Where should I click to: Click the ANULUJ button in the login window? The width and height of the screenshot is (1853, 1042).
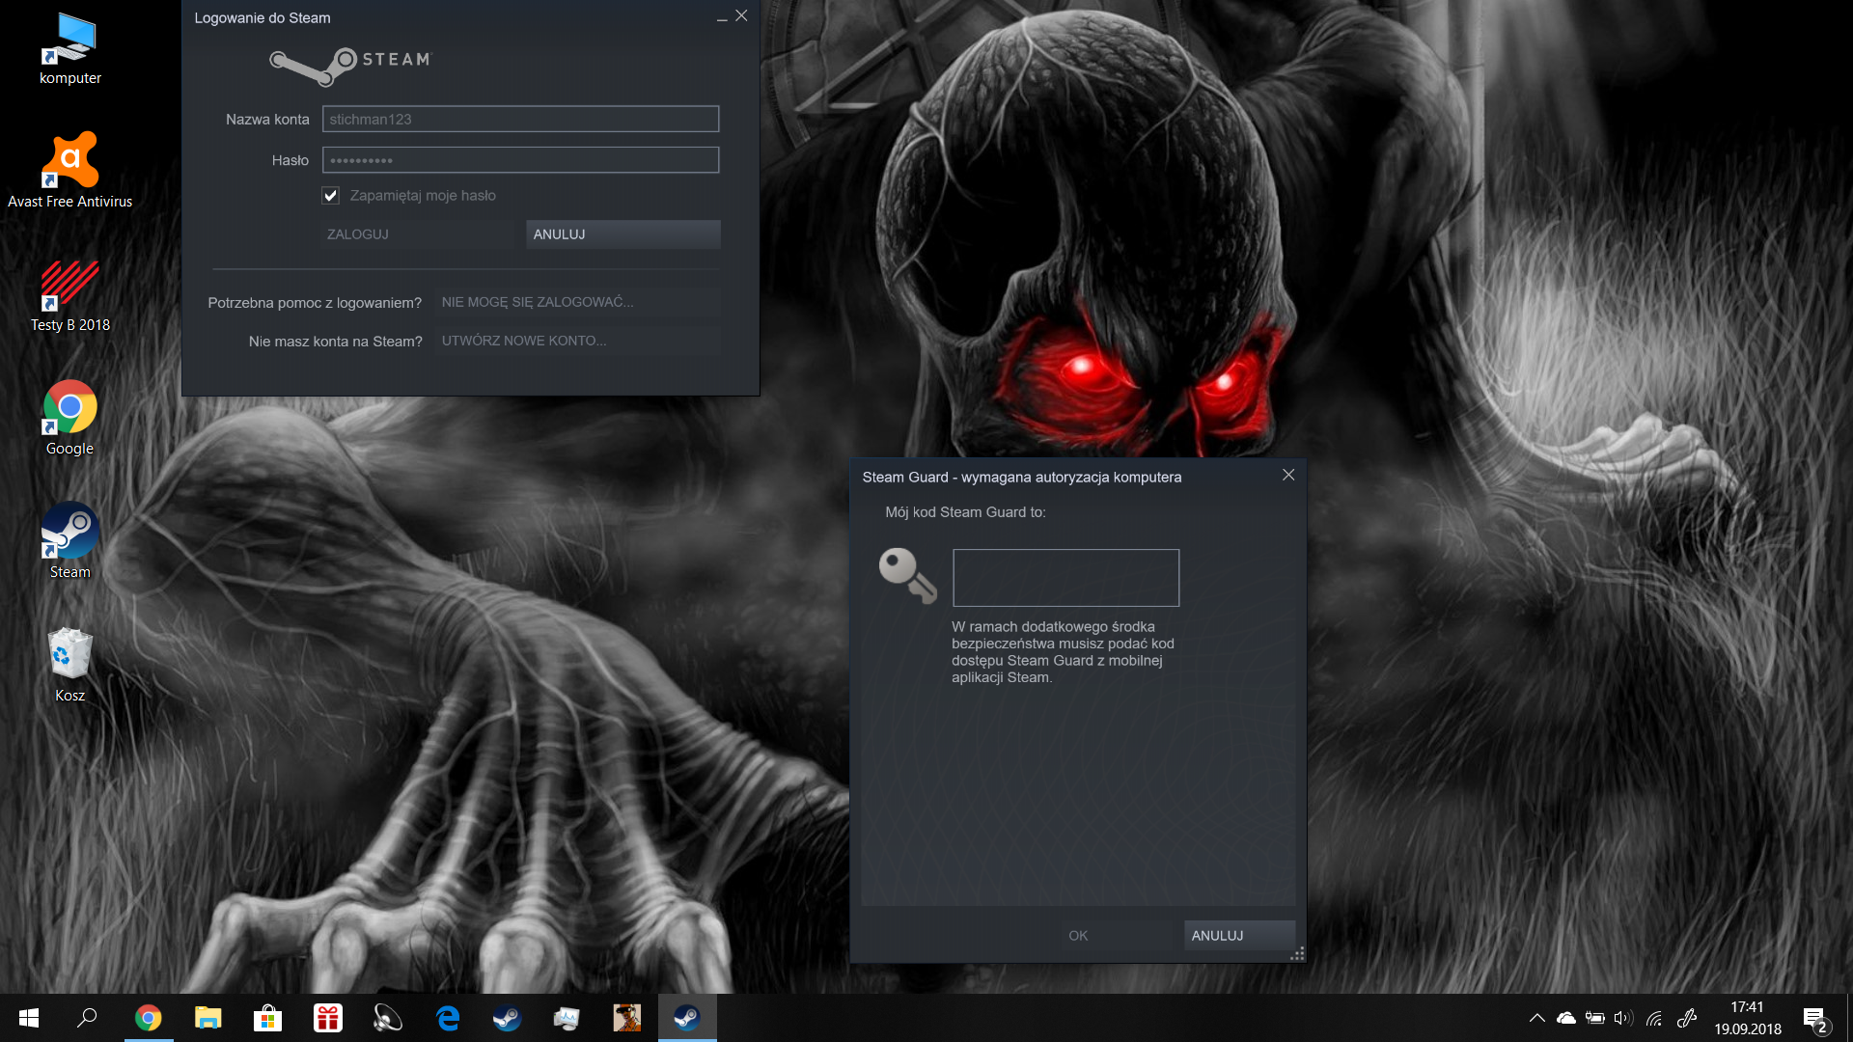[x=622, y=234]
